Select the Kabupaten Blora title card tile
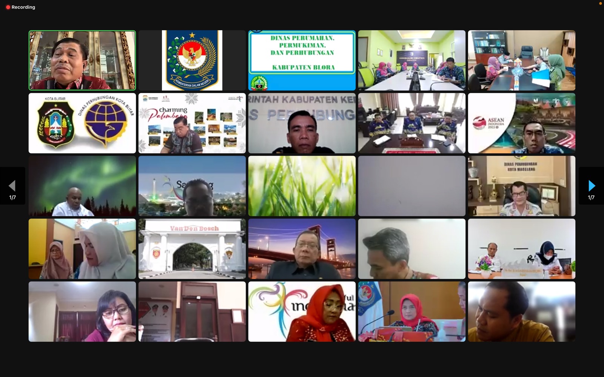Viewport: 604px width, 377px height. pyautogui.click(x=302, y=60)
